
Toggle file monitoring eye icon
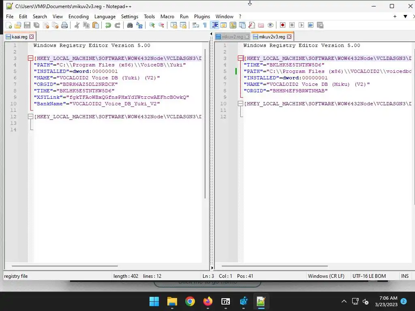pos(270,25)
